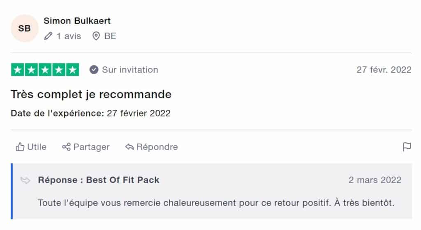Mark the review as Utile
The image size is (421, 230).
pyautogui.click(x=37, y=147)
